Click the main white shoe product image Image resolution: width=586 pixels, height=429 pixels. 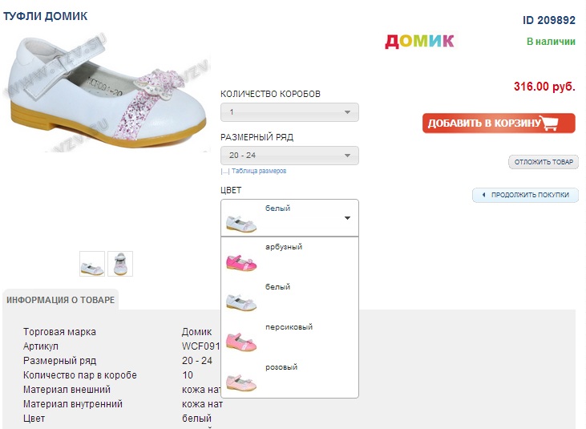[x=107, y=94]
